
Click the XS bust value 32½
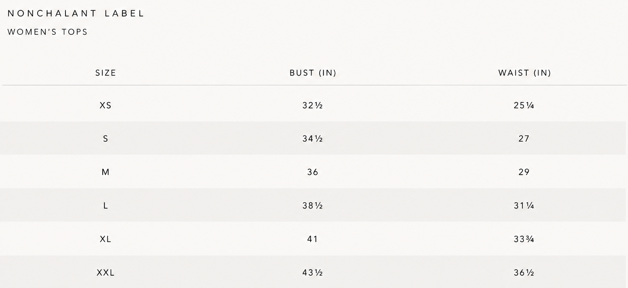(313, 105)
